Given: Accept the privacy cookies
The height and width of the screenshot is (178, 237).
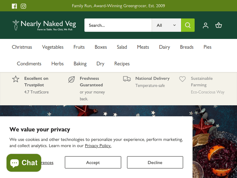Looking at the screenshot, I should pyautogui.click(x=93, y=163).
